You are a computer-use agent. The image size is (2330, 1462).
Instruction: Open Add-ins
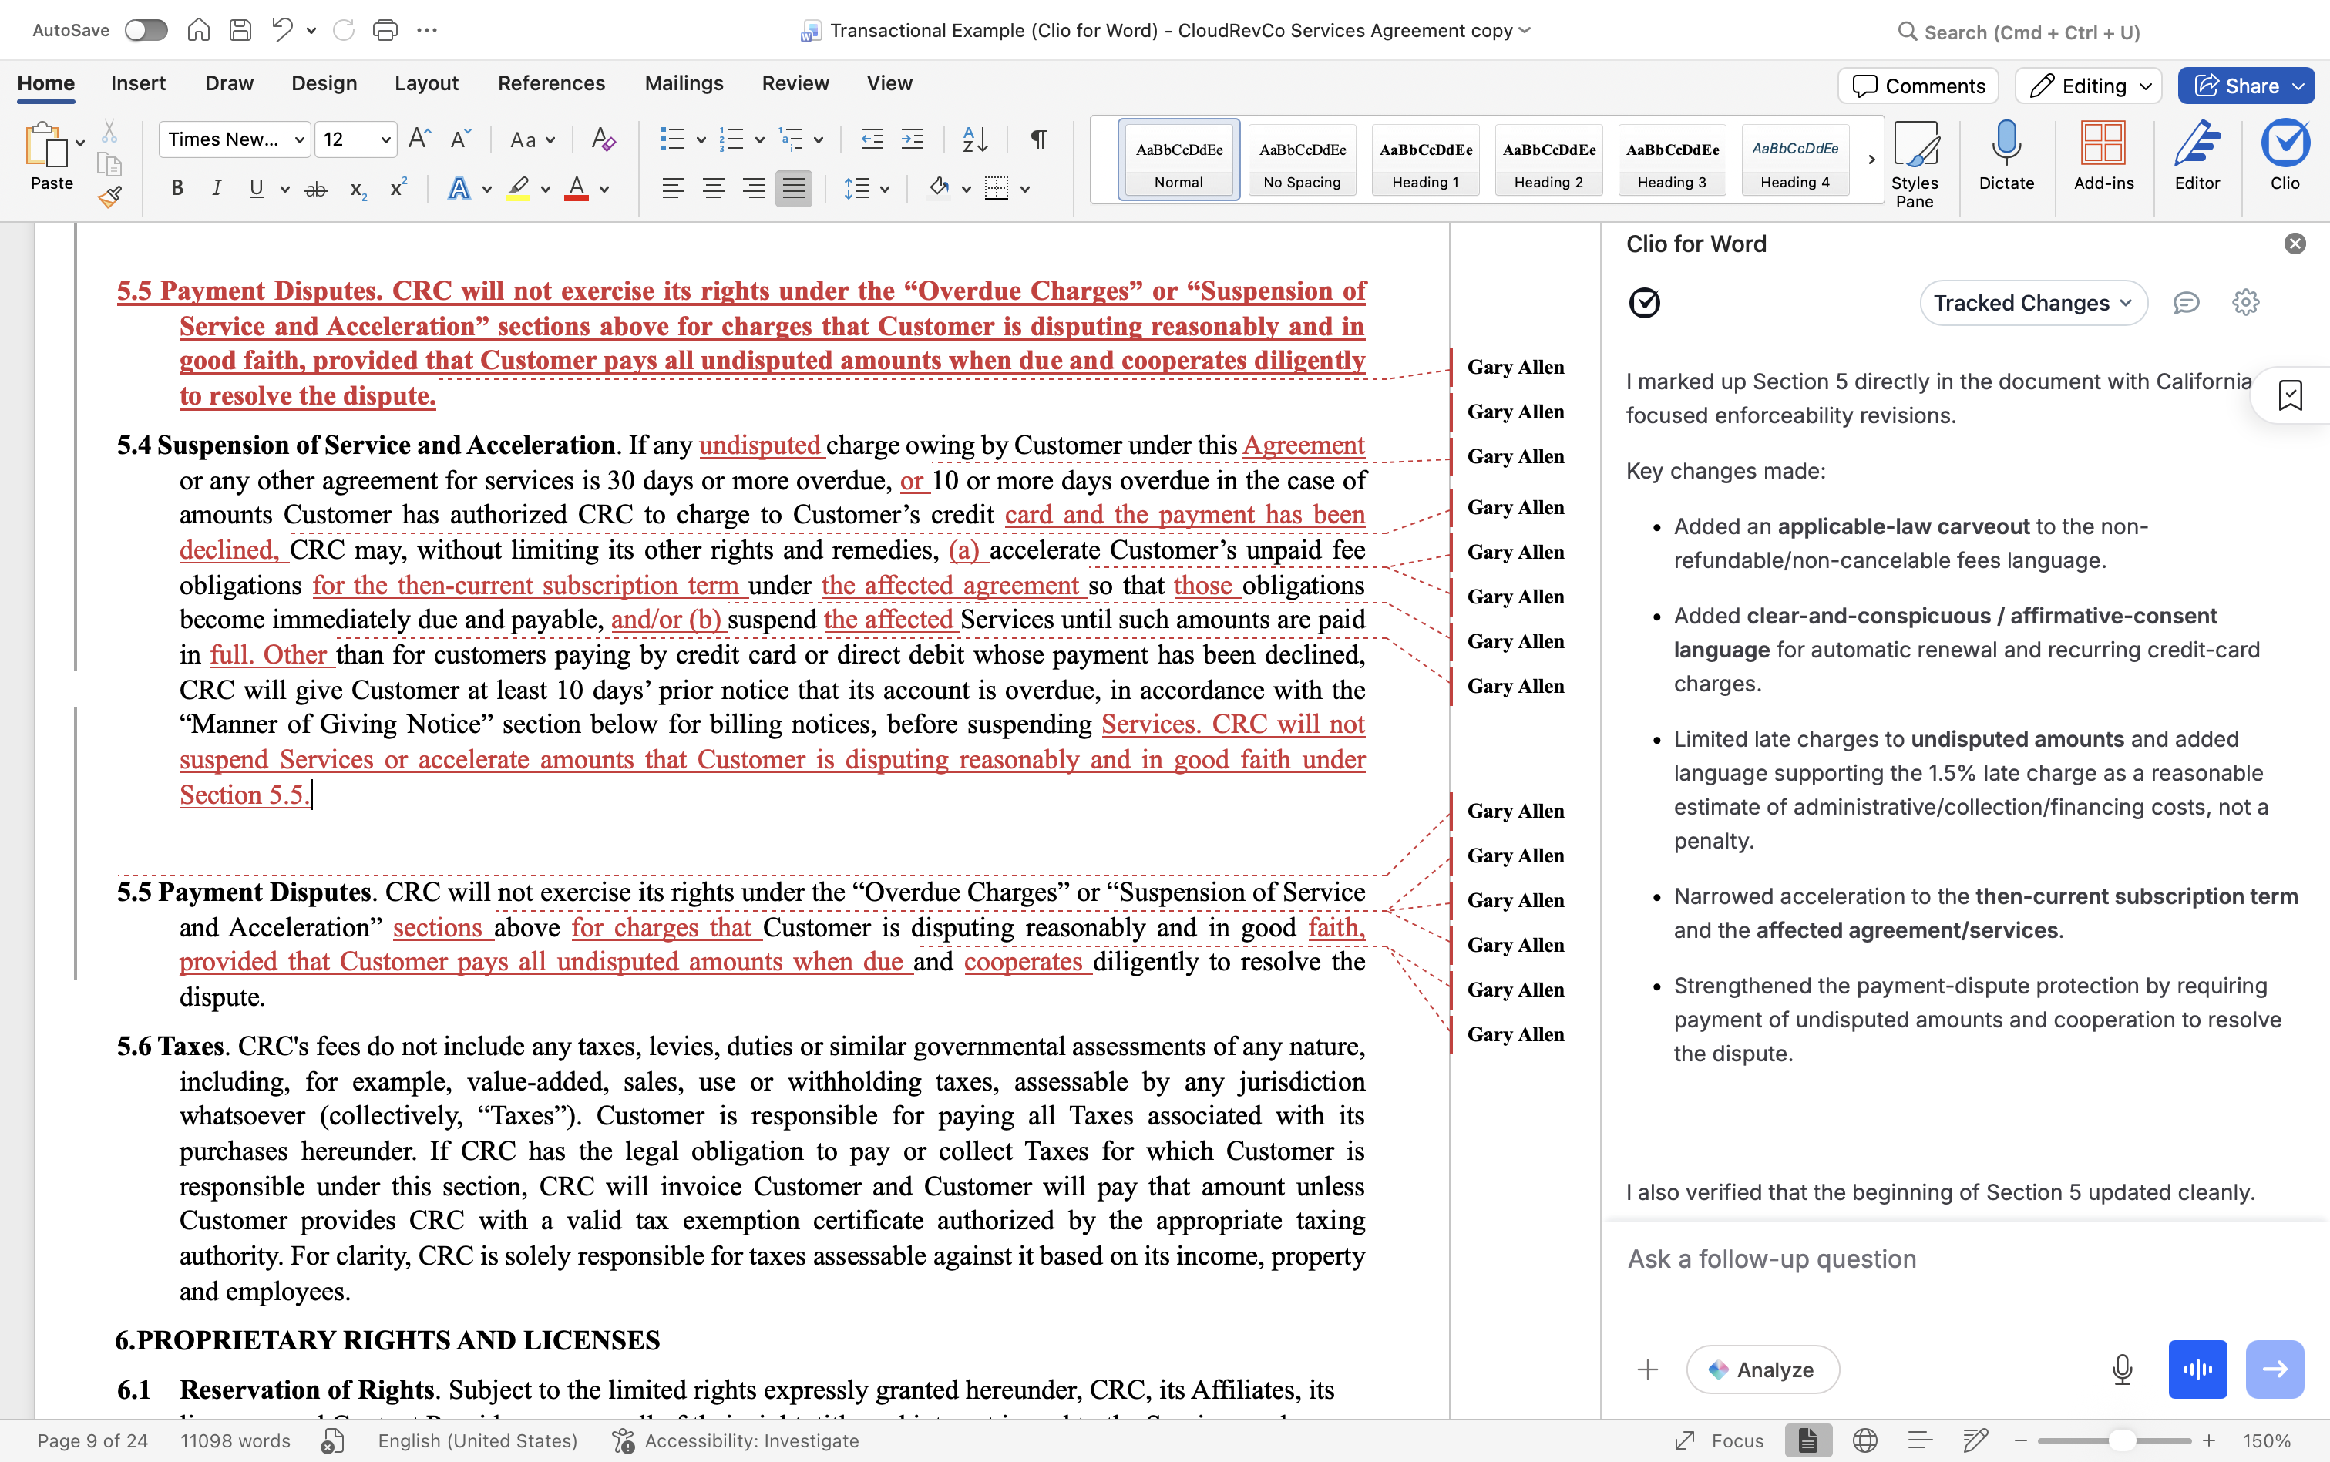[2103, 156]
